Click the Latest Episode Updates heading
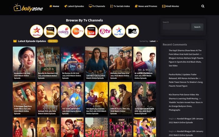 coord(32,41)
